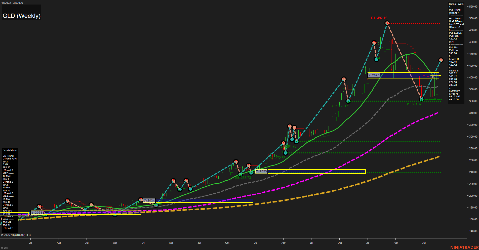Click the 25 year label on time axis
This screenshot has width=479, height=250.
[x=255, y=243]
